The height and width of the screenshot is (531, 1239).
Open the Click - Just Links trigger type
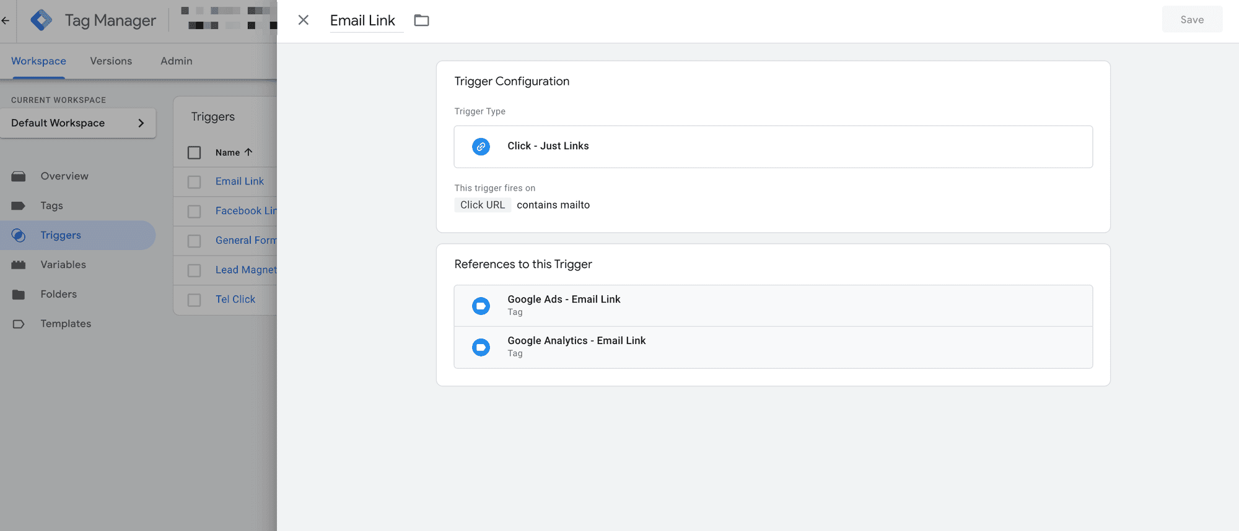(773, 147)
